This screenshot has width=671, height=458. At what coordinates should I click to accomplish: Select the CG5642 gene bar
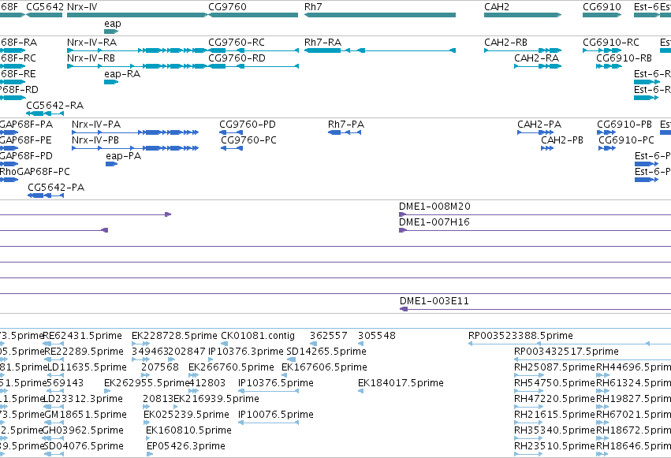coord(44,15)
